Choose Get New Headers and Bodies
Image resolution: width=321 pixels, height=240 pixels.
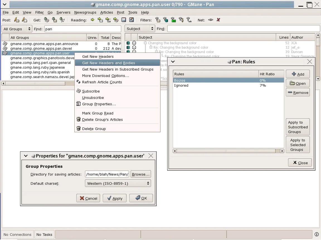[109, 63]
